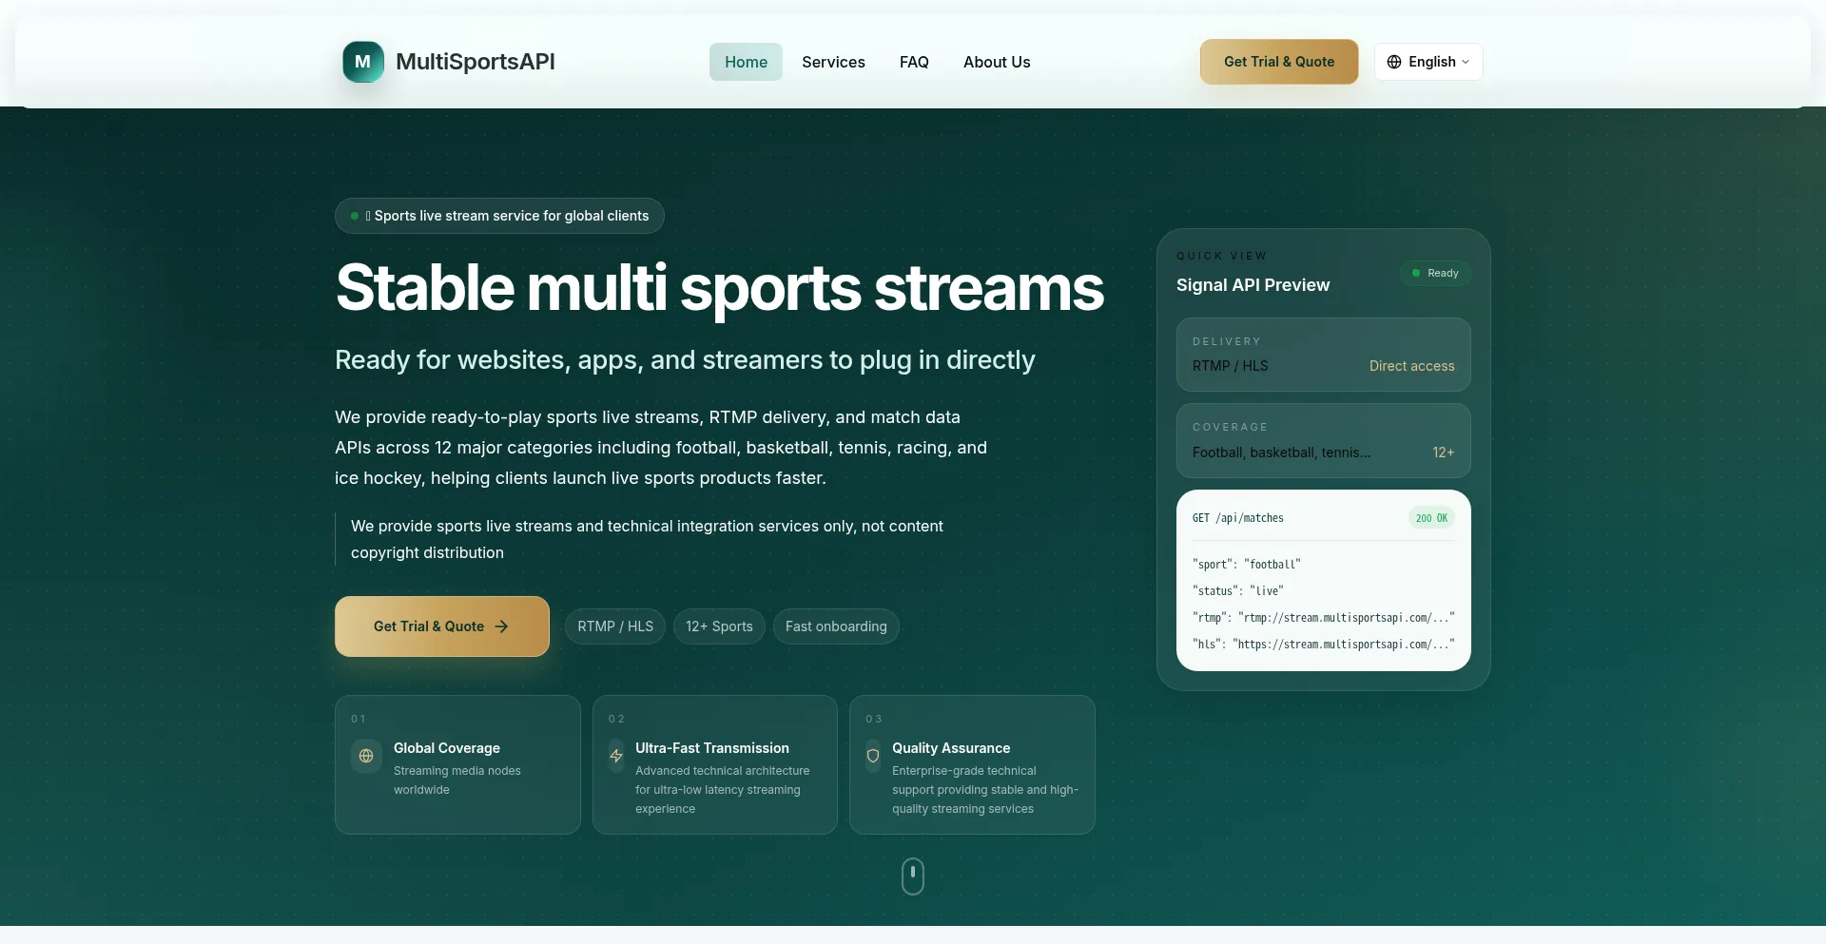This screenshot has width=1826, height=944.
Task: Open the Services menu item
Action: (x=833, y=62)
